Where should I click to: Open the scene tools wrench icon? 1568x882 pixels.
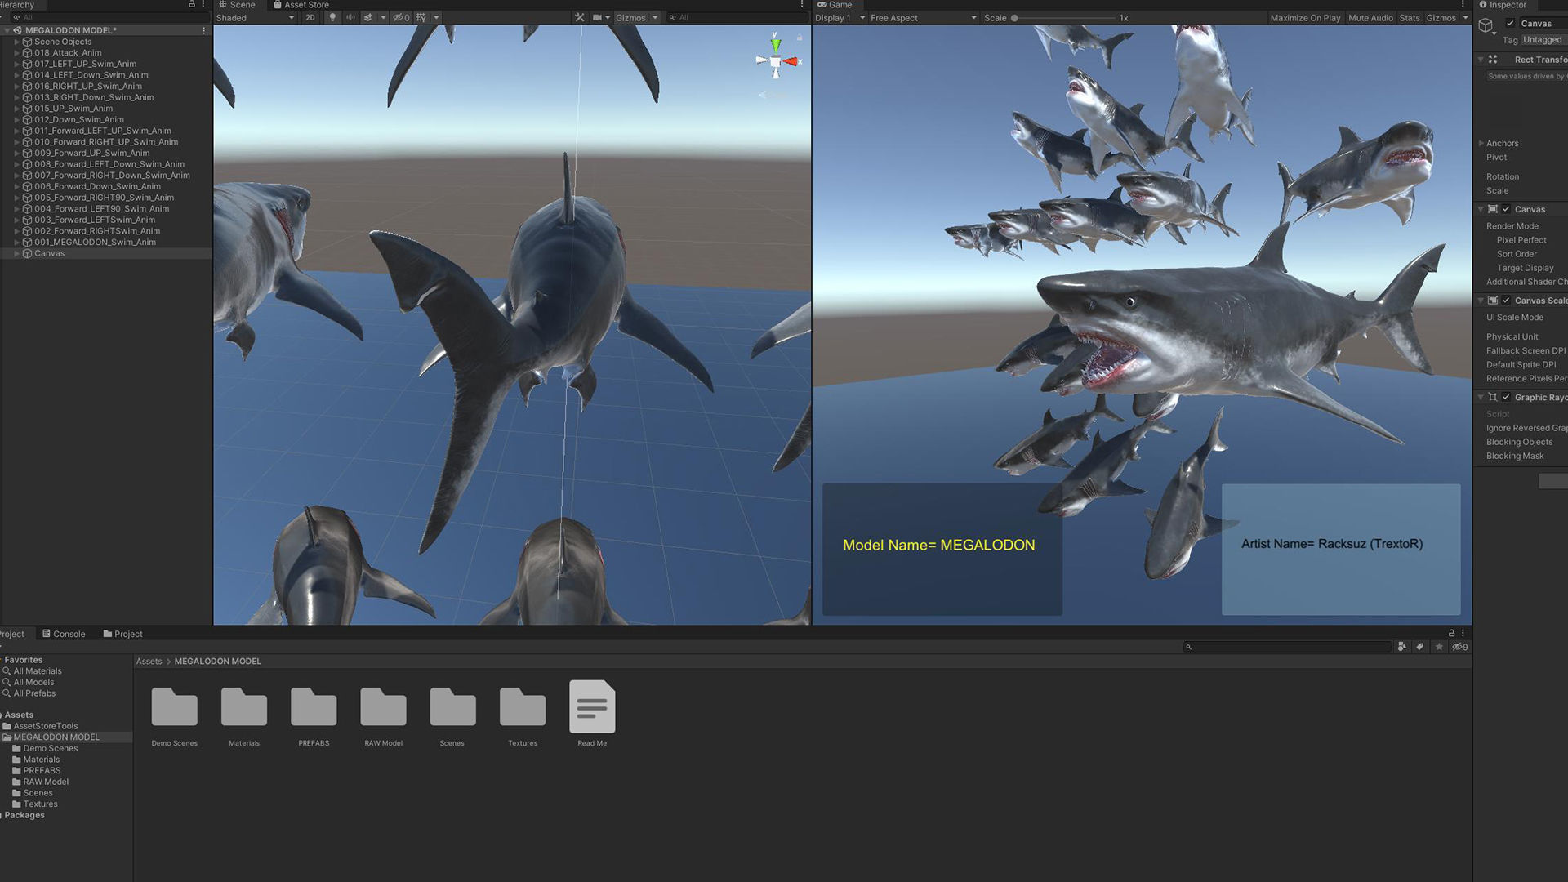[580, 17]
